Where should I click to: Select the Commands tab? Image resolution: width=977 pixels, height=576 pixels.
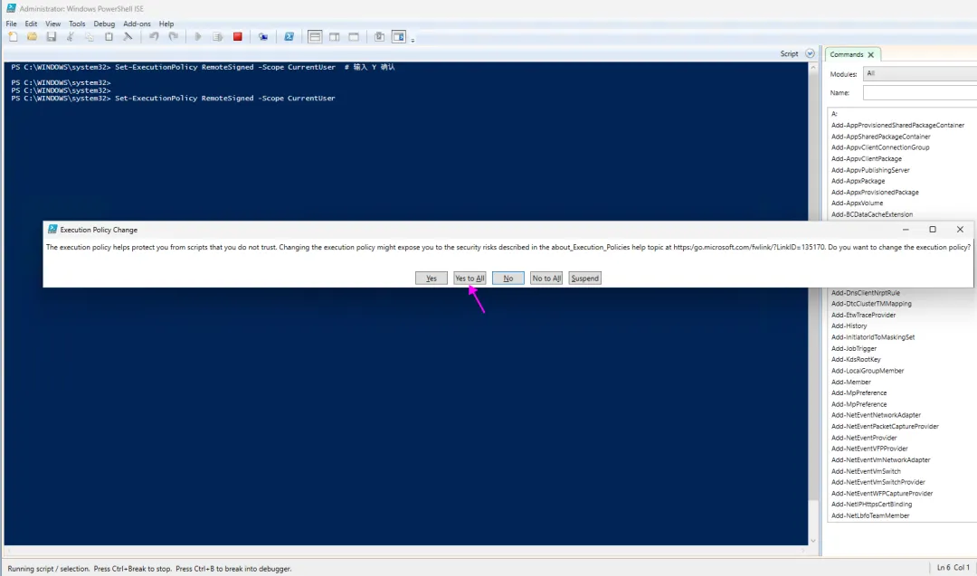(x=846, y=55)
